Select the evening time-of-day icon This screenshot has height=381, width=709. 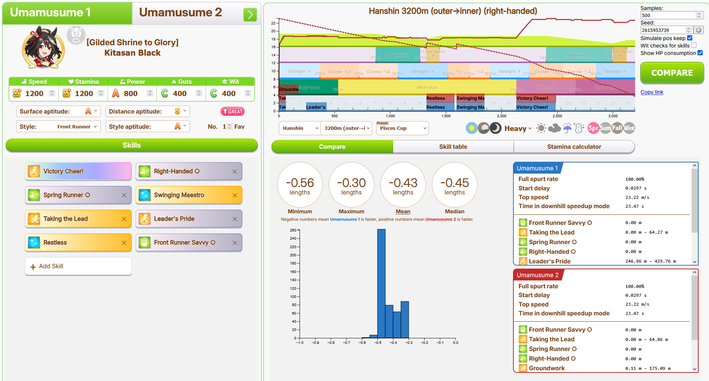coord(483,128)
